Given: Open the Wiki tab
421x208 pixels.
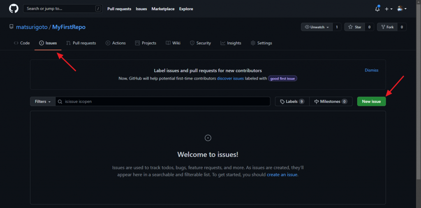Looking at the screenshot, I should click(x=173, y=43).
